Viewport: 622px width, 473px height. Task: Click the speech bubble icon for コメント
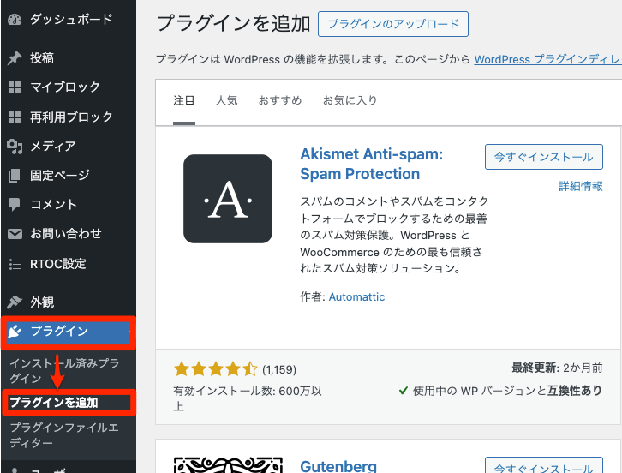(15, 205)
